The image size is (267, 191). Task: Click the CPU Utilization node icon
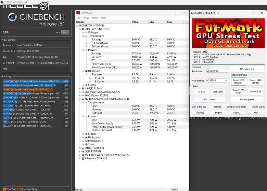coord(86,71)
